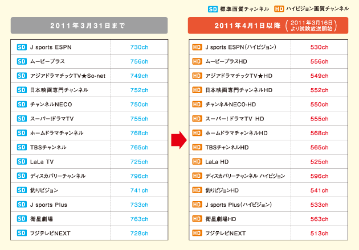The height and width of the screenshot is (250, 359).
Task: Select the 741ch channel number
Action: tap(139, 190)
